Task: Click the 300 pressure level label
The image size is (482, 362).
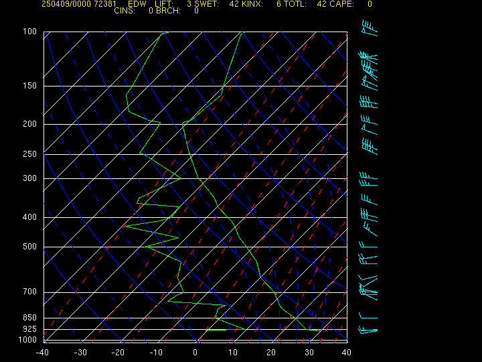Action: coord(29,178)
